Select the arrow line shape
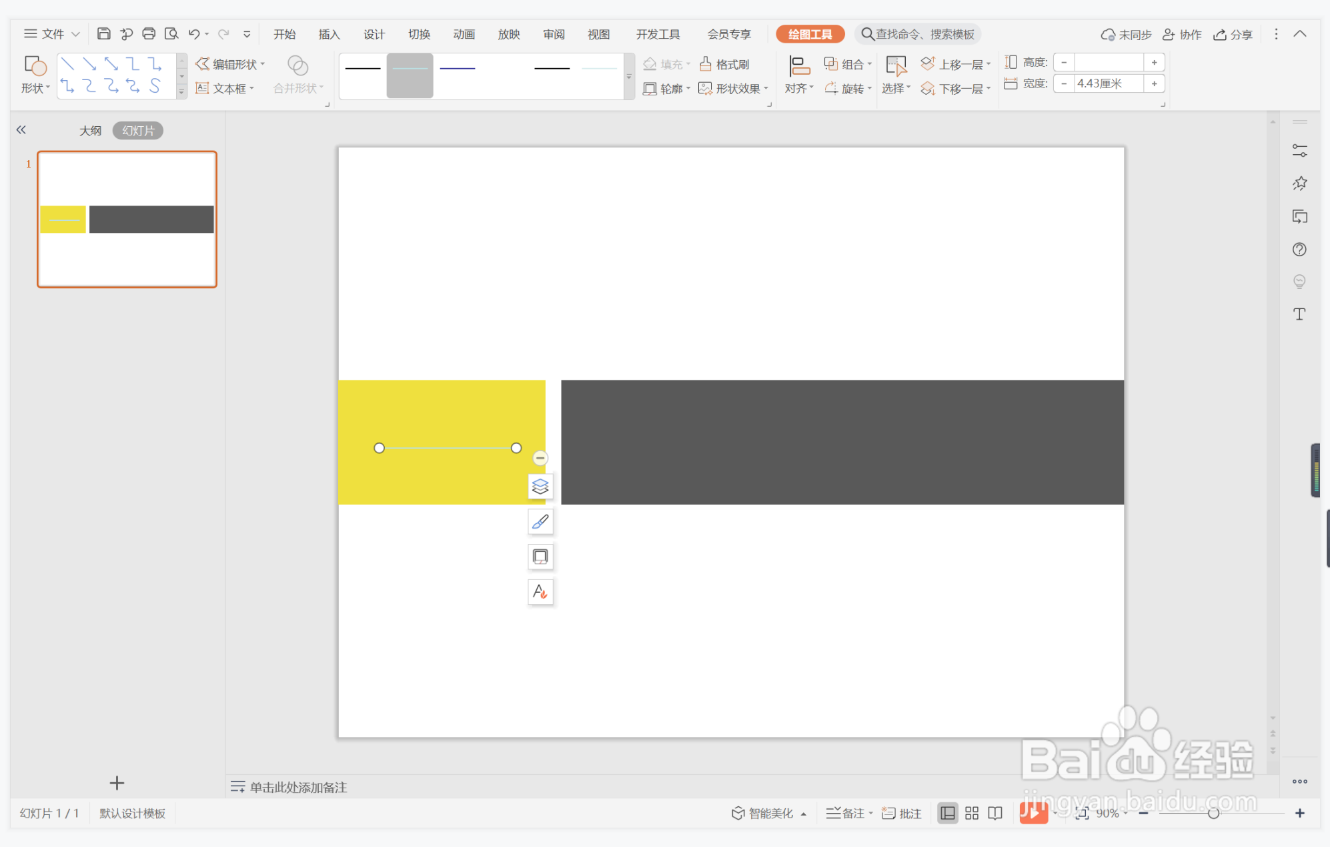Screen dimensions: 1330x847 point(89,64)
